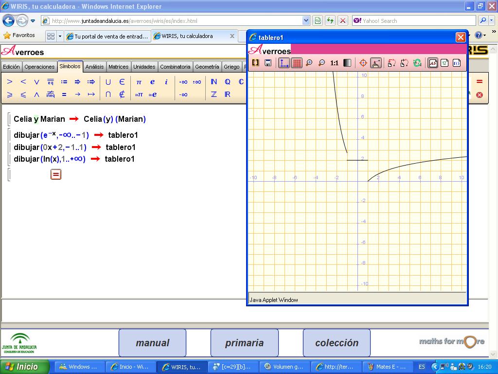Open the search provider dropdown arrow
The image size is (498, 374).
point(492,20)
